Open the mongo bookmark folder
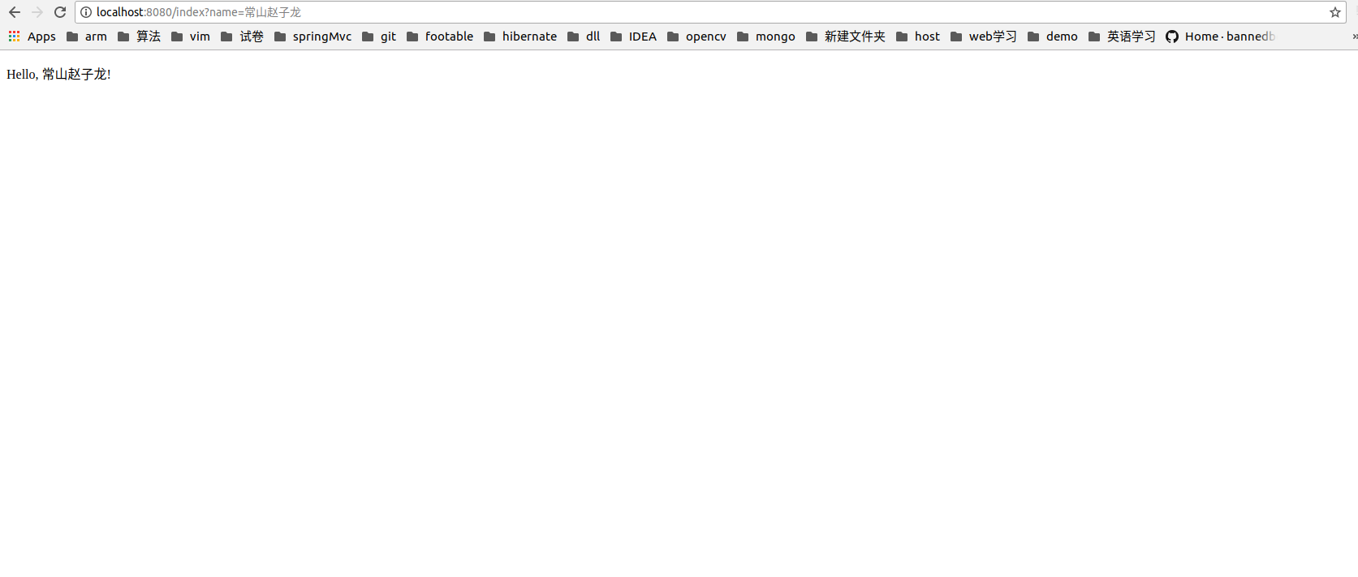 point(766,37)
